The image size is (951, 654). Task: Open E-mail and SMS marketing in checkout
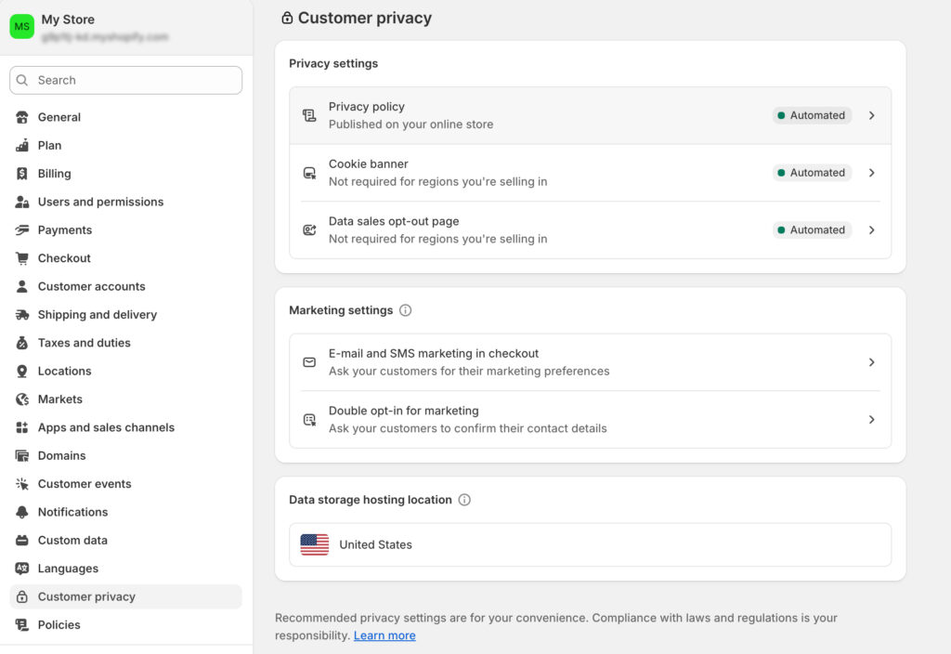pyautogui.click(x=434, y=354)
